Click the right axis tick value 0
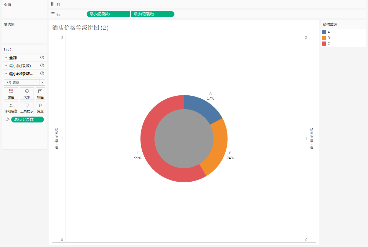Viewport: 368px width, 247px height. pyautogui.click(x=306, y=240)
